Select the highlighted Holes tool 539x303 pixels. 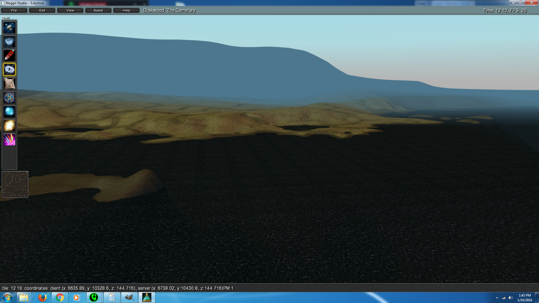[x=9, y=70]
